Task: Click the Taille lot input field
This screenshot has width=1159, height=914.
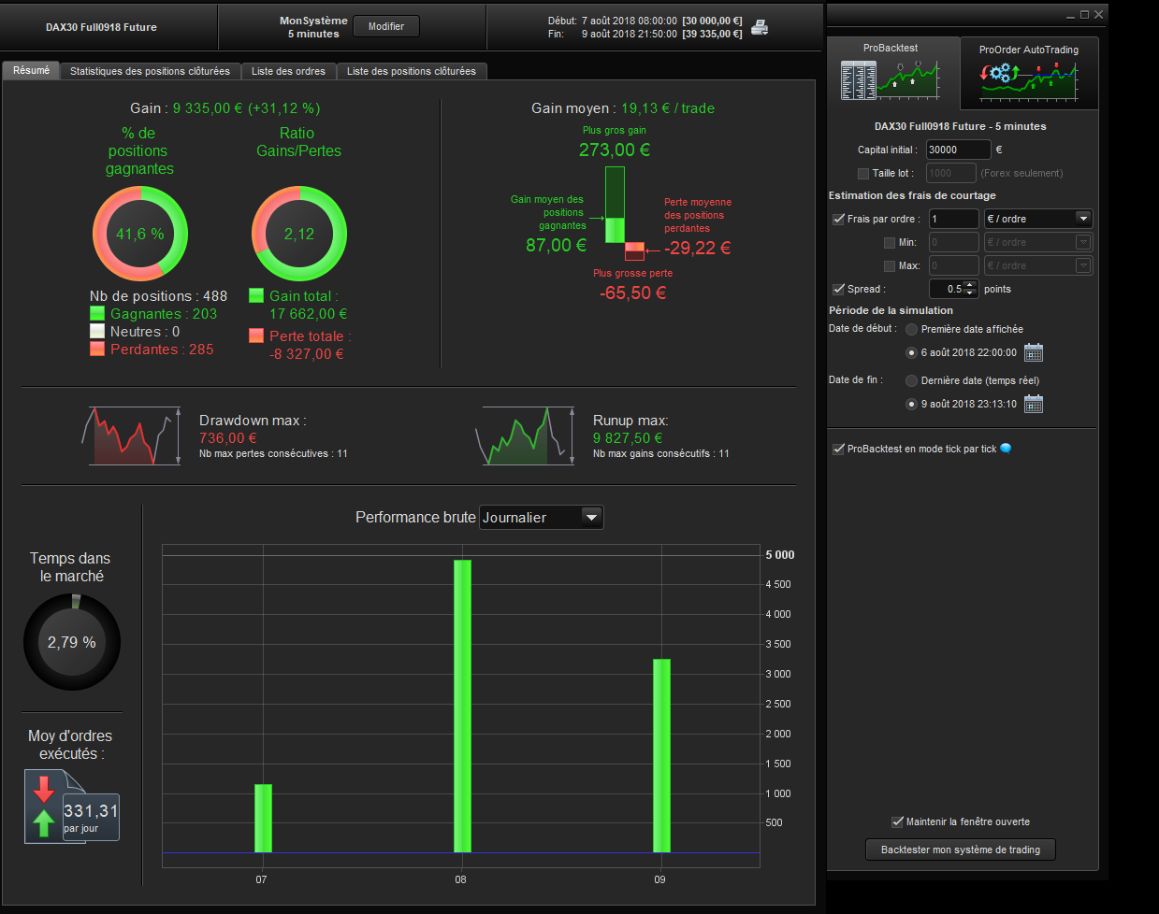Action: point(950,173)
